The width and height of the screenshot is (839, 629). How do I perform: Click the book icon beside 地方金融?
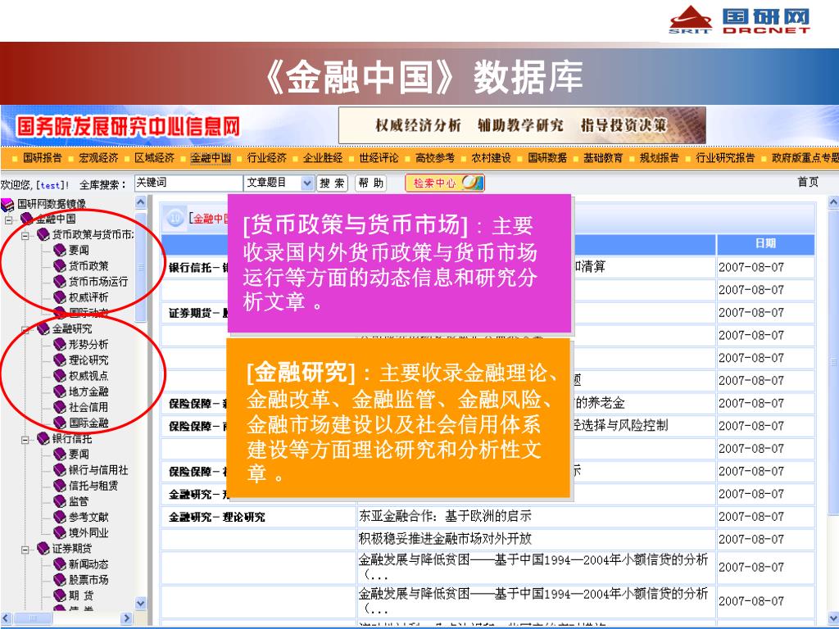[60, 391]
